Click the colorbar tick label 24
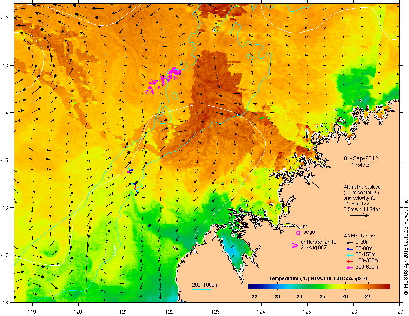Viewport: 409px width, 316px height. [300, 296]
